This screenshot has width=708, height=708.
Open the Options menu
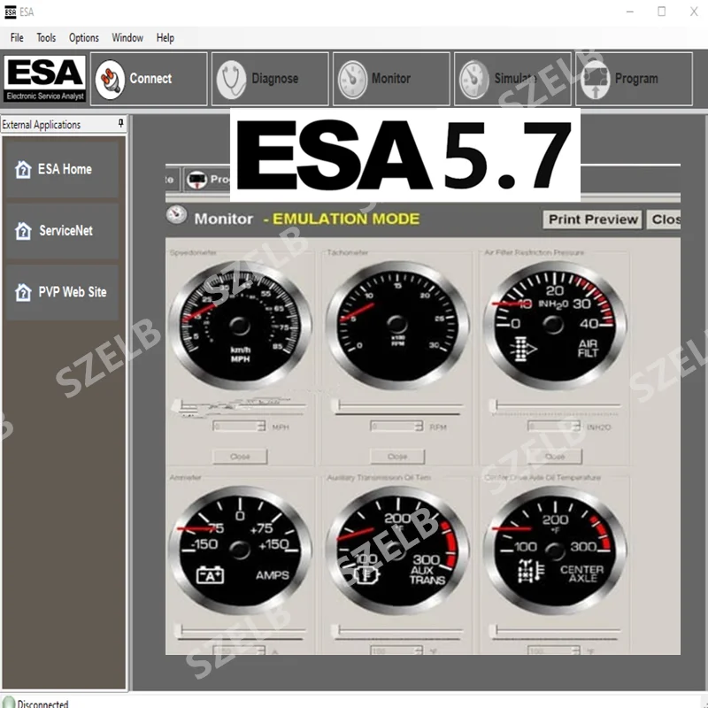coord(83,38)
